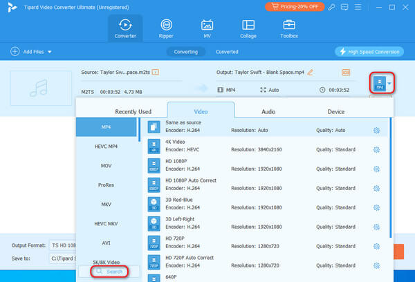Open the feedback chat icon
The height and width of the screenshot is (282, 415).
(344, 7)
